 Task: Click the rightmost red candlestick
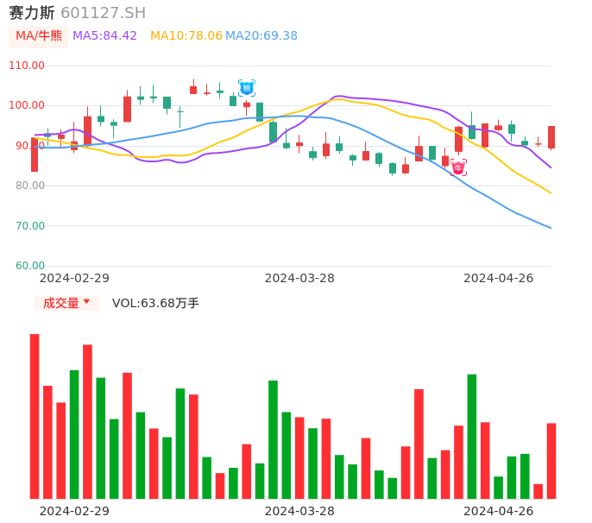(551, 137)
